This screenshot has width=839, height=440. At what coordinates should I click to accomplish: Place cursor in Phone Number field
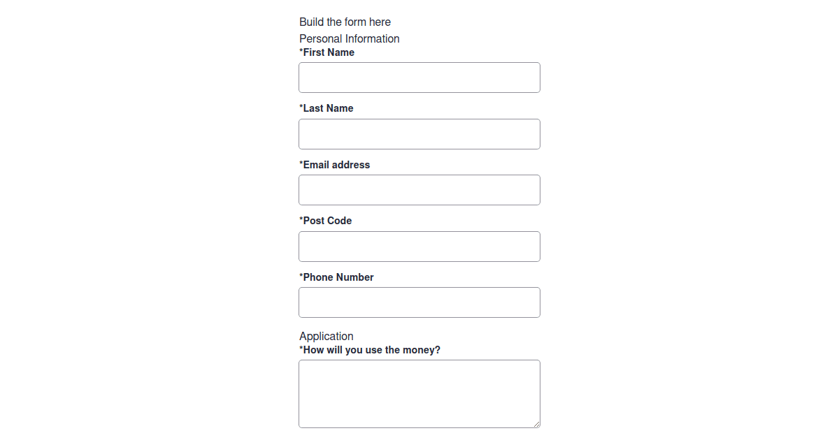point(419,302)
